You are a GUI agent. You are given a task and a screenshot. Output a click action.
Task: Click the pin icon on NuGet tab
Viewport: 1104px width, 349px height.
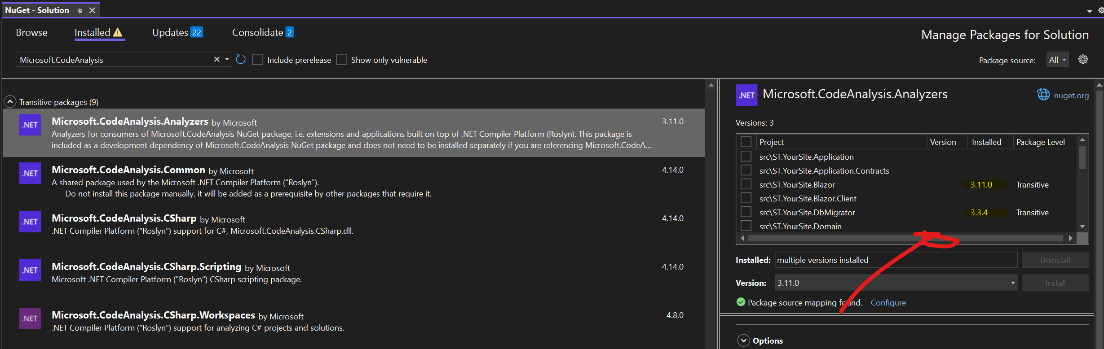coord(79,10)
